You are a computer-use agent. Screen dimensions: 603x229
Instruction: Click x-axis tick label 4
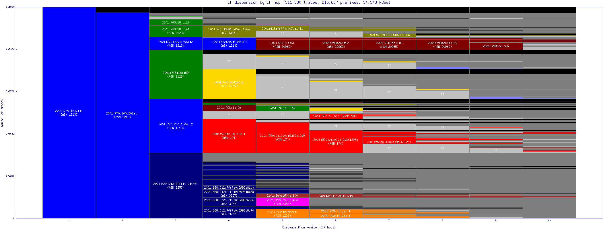[229, 220]
